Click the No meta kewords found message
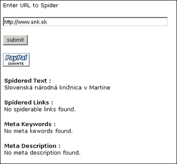Image resolution: width=177 pixels, height=164 pixels. click(39, 131)
